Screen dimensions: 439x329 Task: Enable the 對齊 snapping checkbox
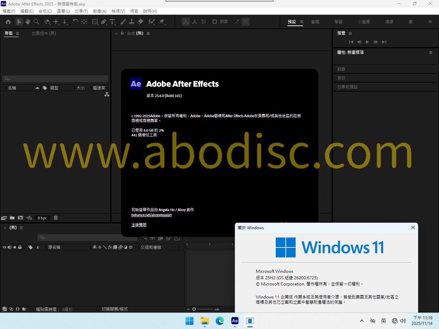pos(215,22)
